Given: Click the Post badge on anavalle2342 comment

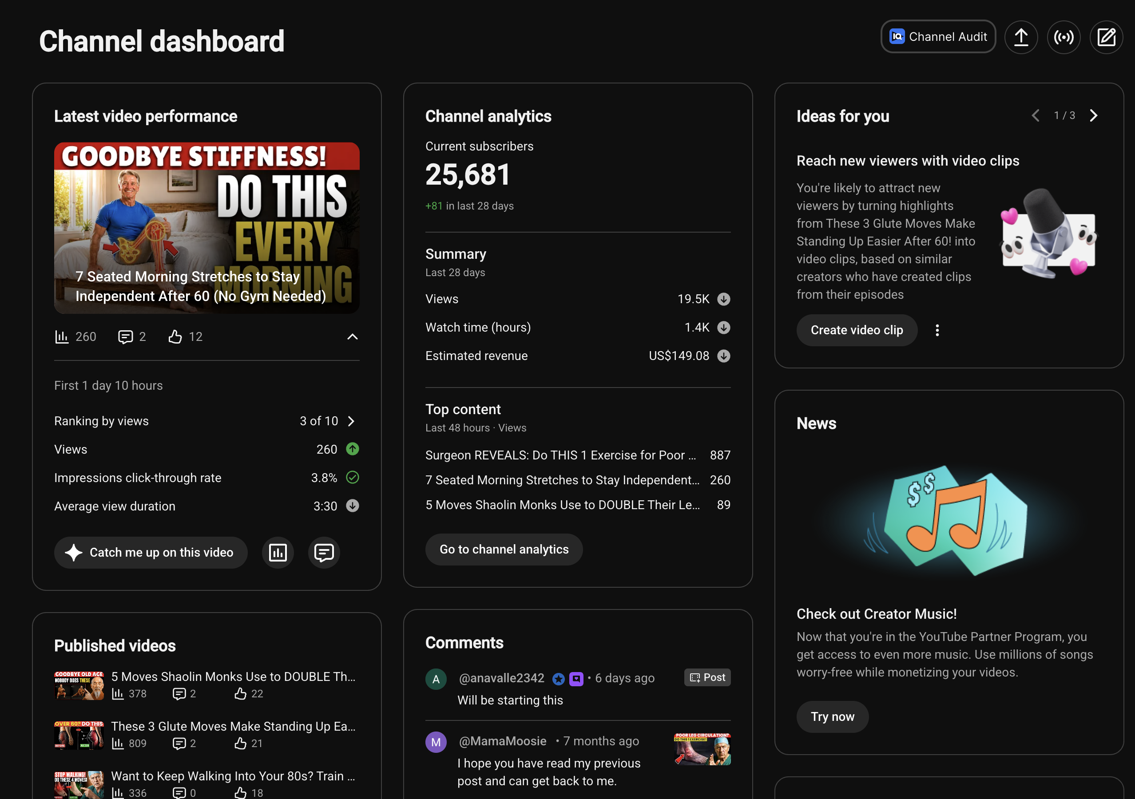Looking at the screenshot, I should [x=707, y=677].
